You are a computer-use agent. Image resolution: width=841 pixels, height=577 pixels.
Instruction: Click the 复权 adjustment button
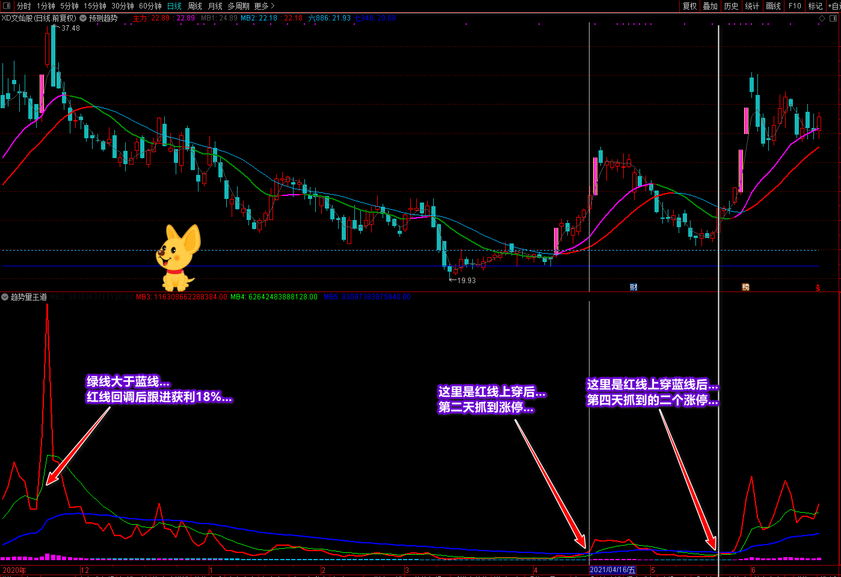pyautogui.click(x=689, y=6)
